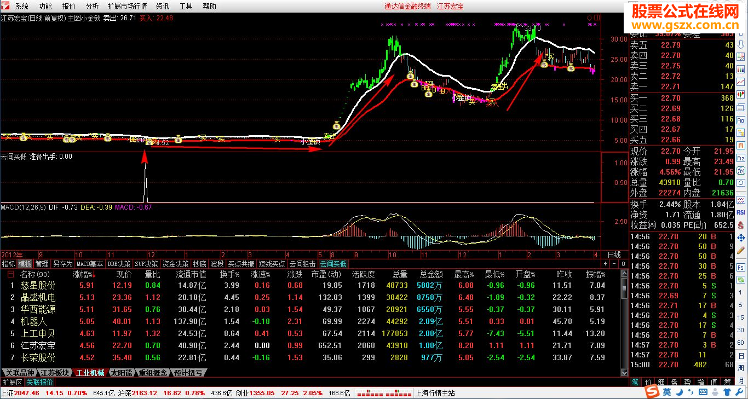Switch to the 日 daily period

click(741, 355)
